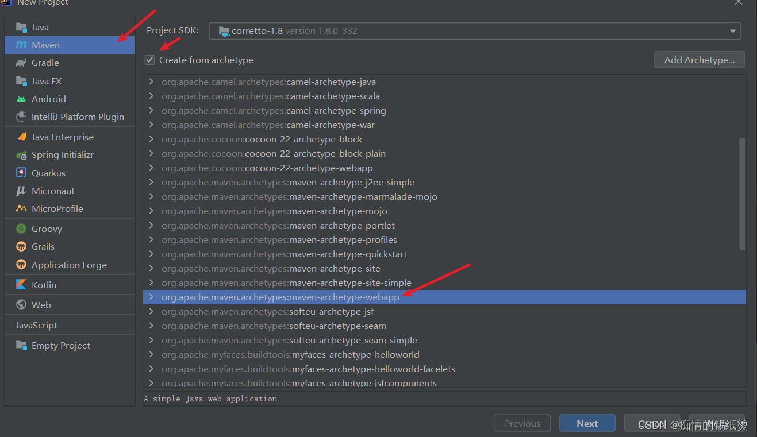The image size is (757, 437).
Task: Select maven-archetype-site row
Action: click(444, 268)
